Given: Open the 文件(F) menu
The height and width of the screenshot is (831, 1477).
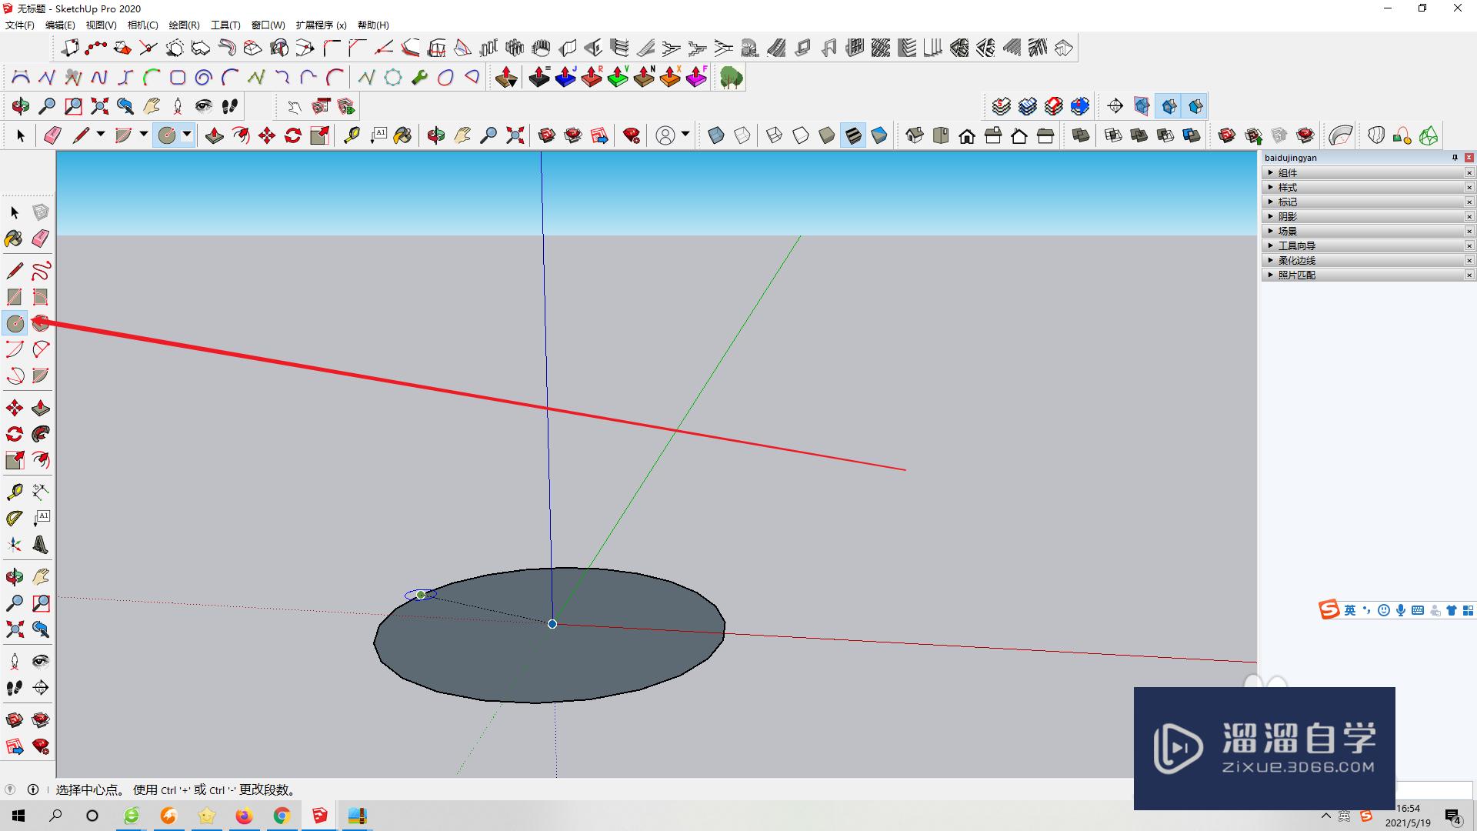Looking at the screenshot, I should click(x=20, y=25).
